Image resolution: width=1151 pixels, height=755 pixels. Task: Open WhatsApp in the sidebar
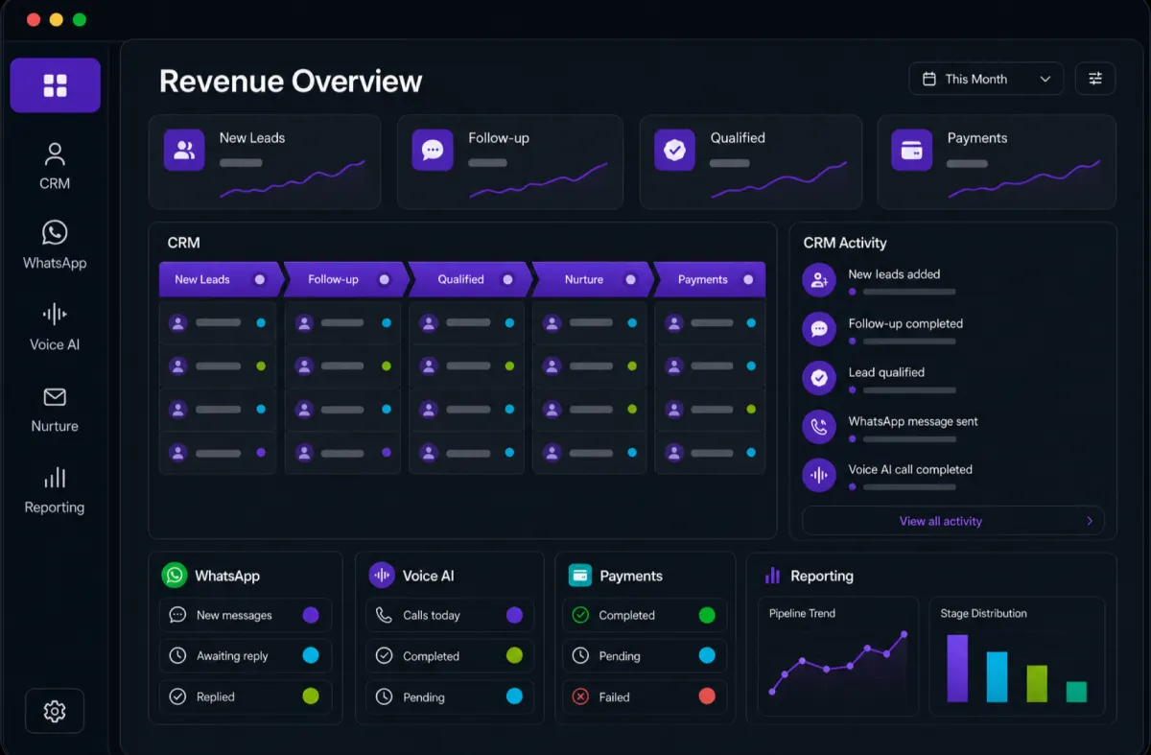55,246
